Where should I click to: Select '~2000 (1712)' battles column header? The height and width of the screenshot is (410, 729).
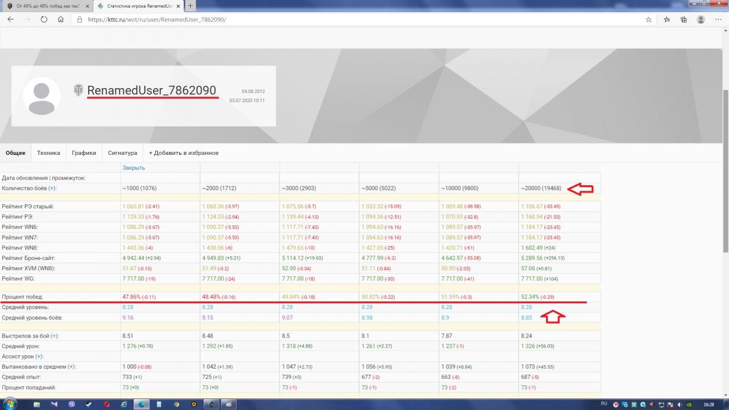point(219,189)
